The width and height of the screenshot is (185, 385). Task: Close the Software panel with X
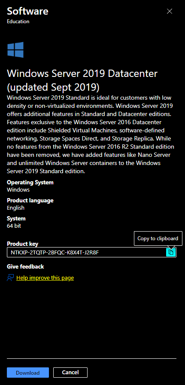tap(170, 11)
